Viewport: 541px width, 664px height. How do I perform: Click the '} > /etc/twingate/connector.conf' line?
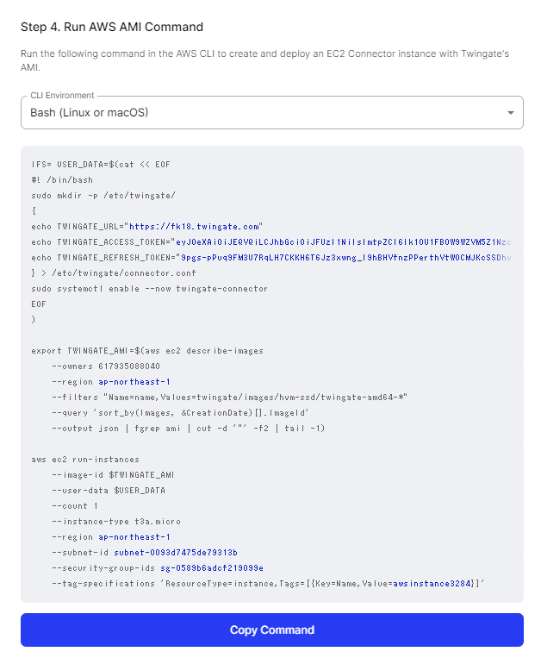point(114,273)
